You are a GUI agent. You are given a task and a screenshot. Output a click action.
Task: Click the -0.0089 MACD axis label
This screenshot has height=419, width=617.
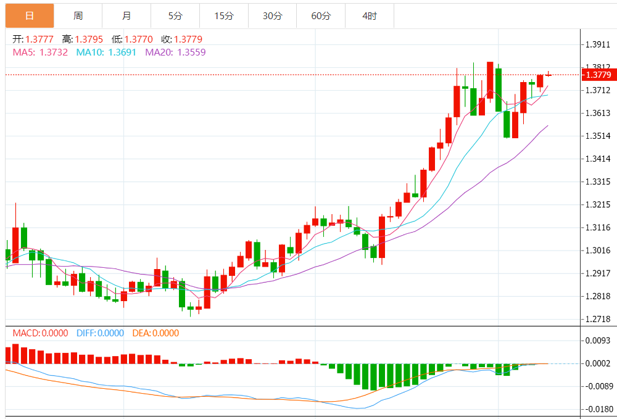coord(598,386)
